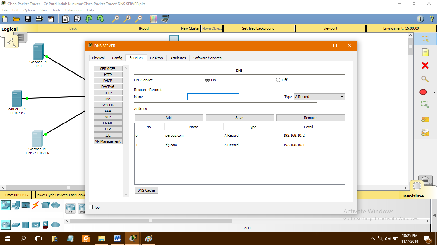The image size is (437, 245).
Task: Activate the red X Delete tool
Action: (425, 65)
